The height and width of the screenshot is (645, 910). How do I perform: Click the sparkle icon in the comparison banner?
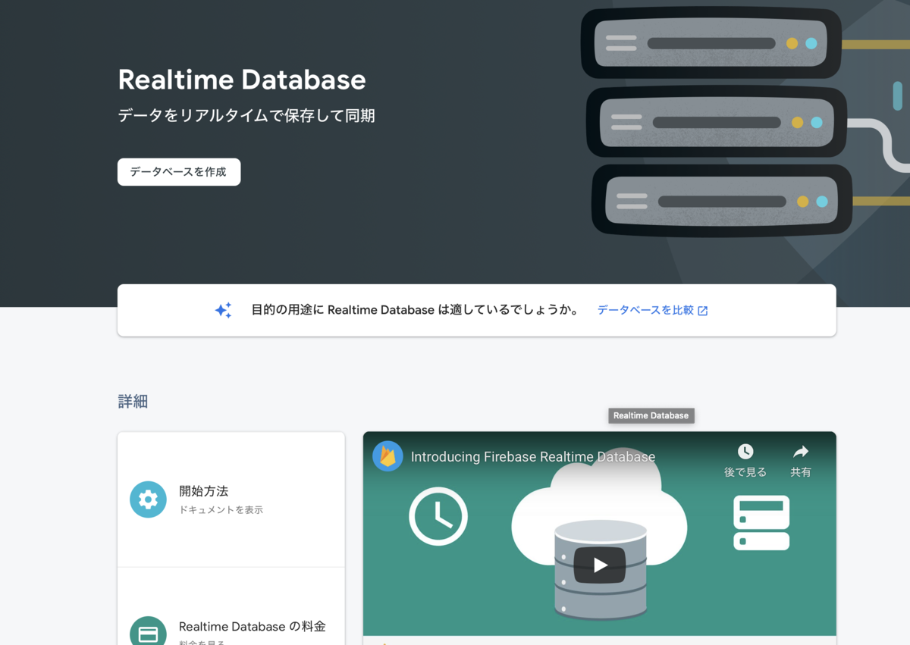[223, 310]
